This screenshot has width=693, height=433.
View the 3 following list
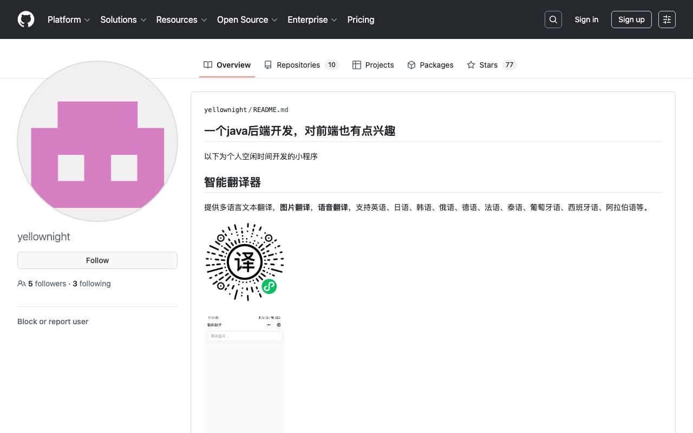coord(91,284)
